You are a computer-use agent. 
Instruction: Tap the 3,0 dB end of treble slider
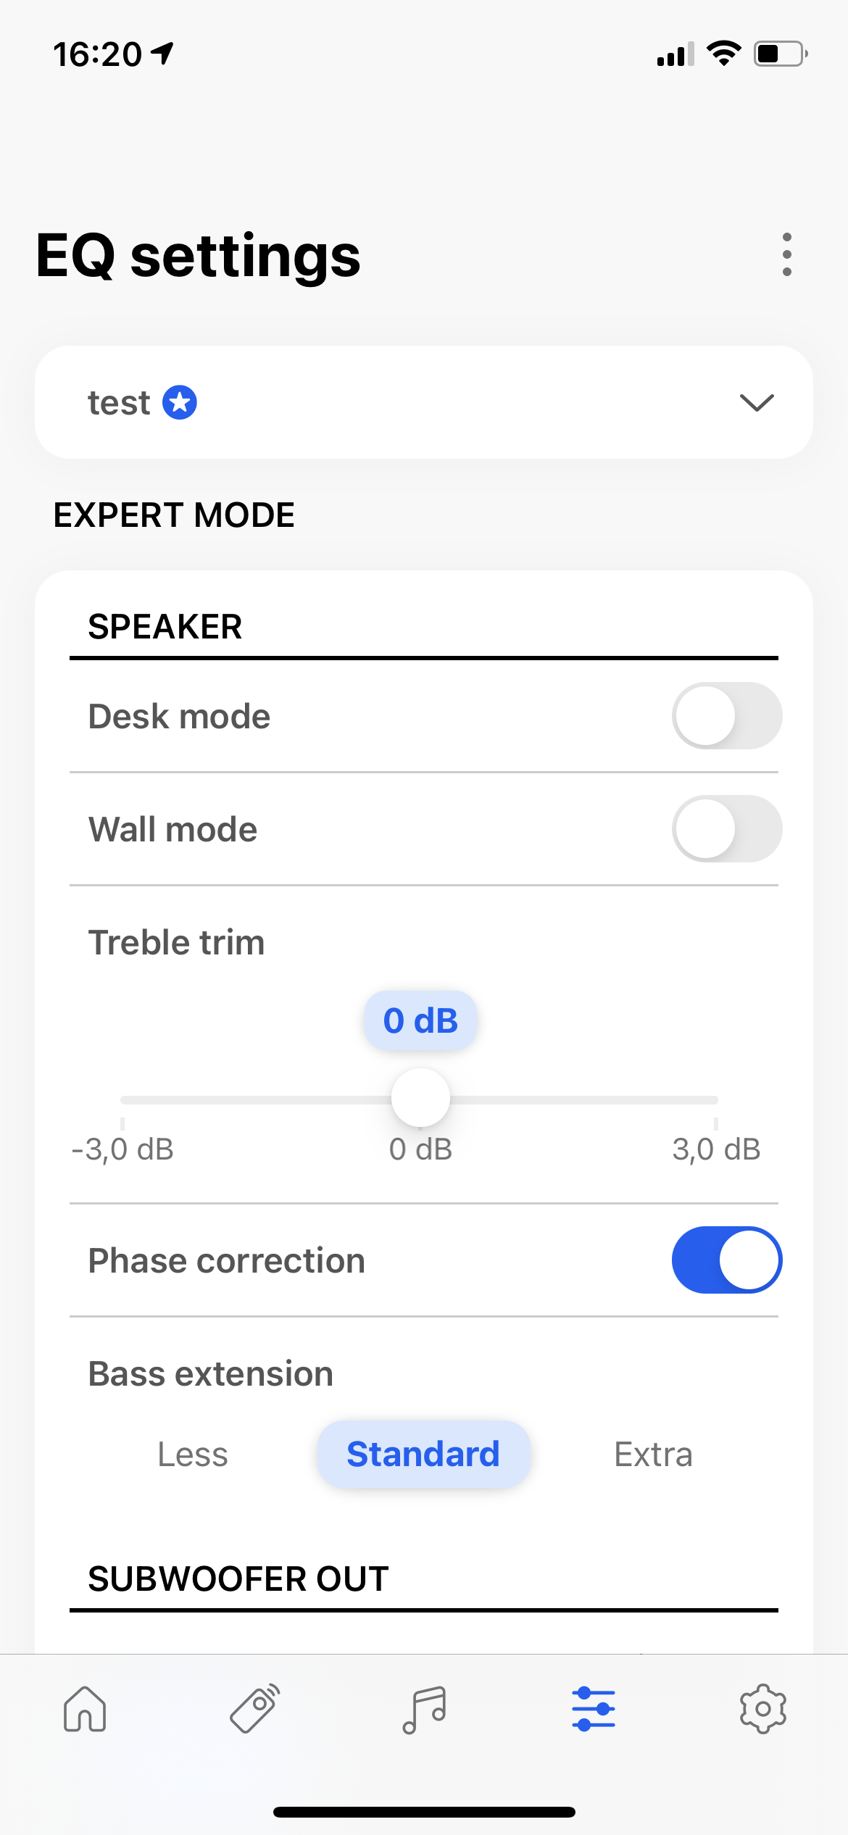click(x=715, y=1100)
